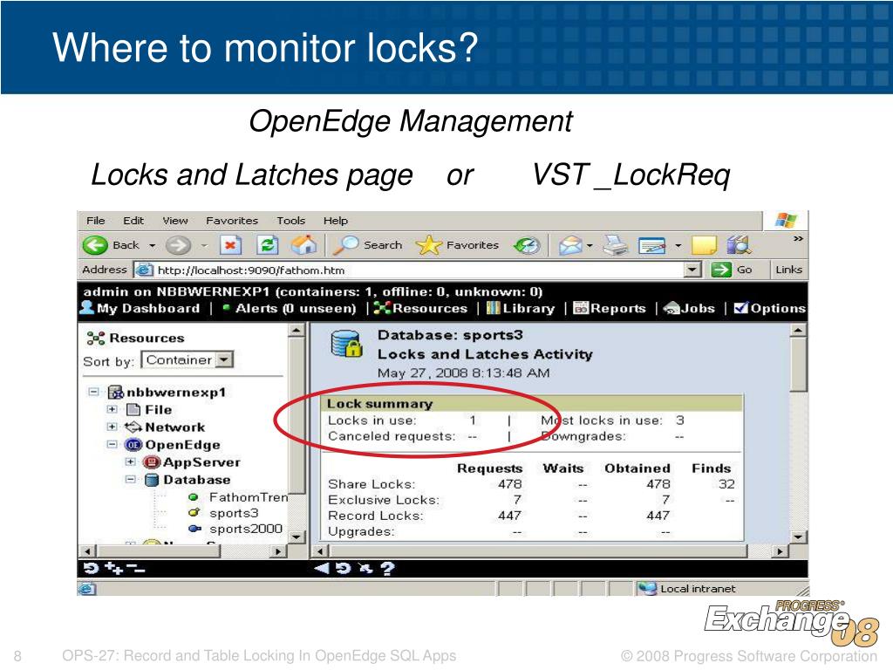Click the Windows flag logo
This screenshot has height=670, width=893.
point(786,221)
